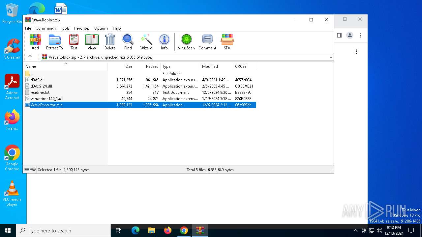Select d3dx9_24.dll file
422x237 pixels.
[x=140, y=86]
